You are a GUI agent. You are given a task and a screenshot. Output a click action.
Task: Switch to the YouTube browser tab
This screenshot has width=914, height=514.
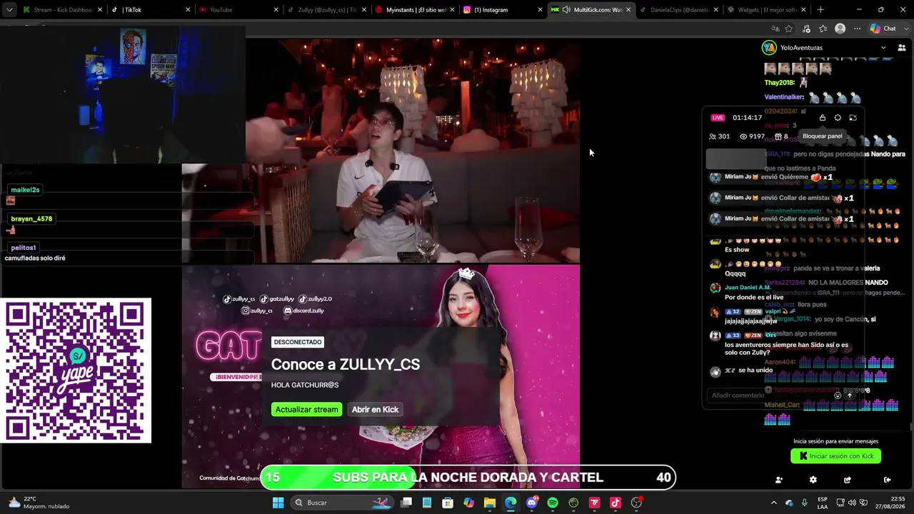click(x=238, y=10)
